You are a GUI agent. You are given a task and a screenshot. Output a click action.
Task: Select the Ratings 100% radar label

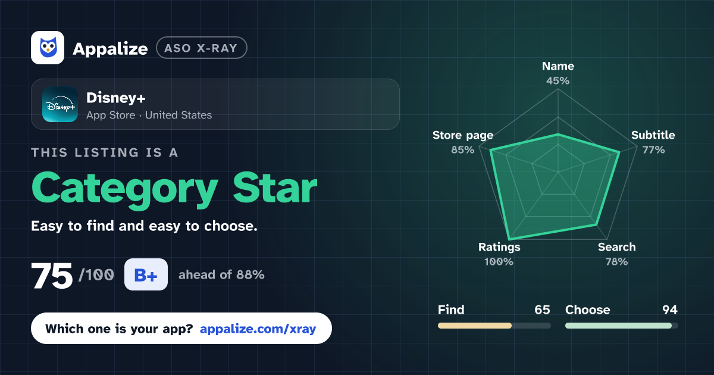point(499,254)
